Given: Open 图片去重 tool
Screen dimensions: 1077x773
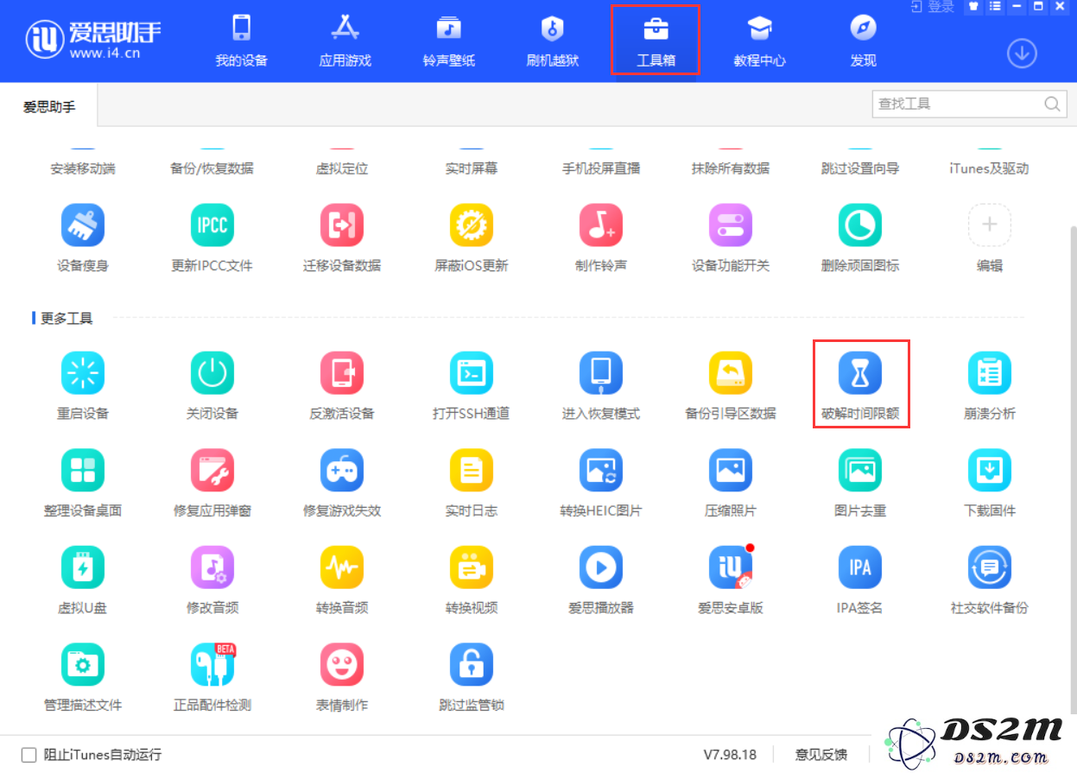Looking at the screenshot, I should click(860, 470).
